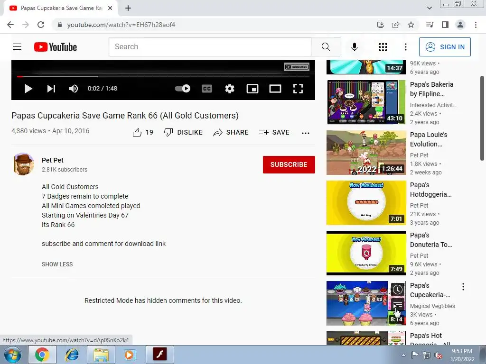Click the search magnifier button

click(326, 47)
